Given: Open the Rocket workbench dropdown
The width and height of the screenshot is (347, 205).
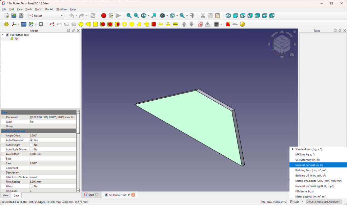Looking at the screenshot, I should [x=46, y=16].
